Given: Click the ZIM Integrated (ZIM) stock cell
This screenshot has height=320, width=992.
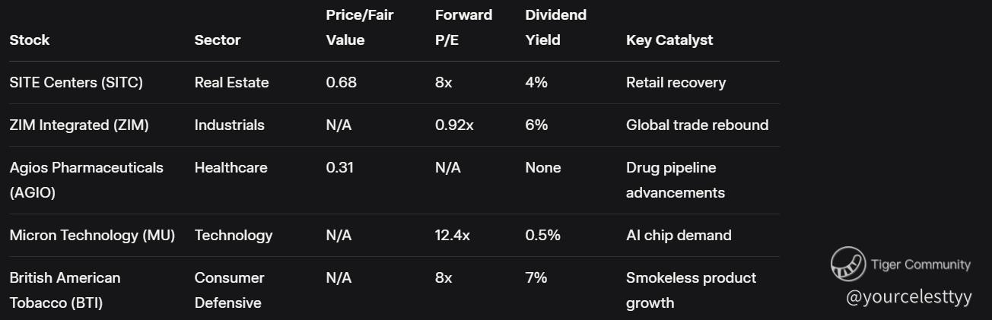Looking at the screenshot, I should point(79,125).
